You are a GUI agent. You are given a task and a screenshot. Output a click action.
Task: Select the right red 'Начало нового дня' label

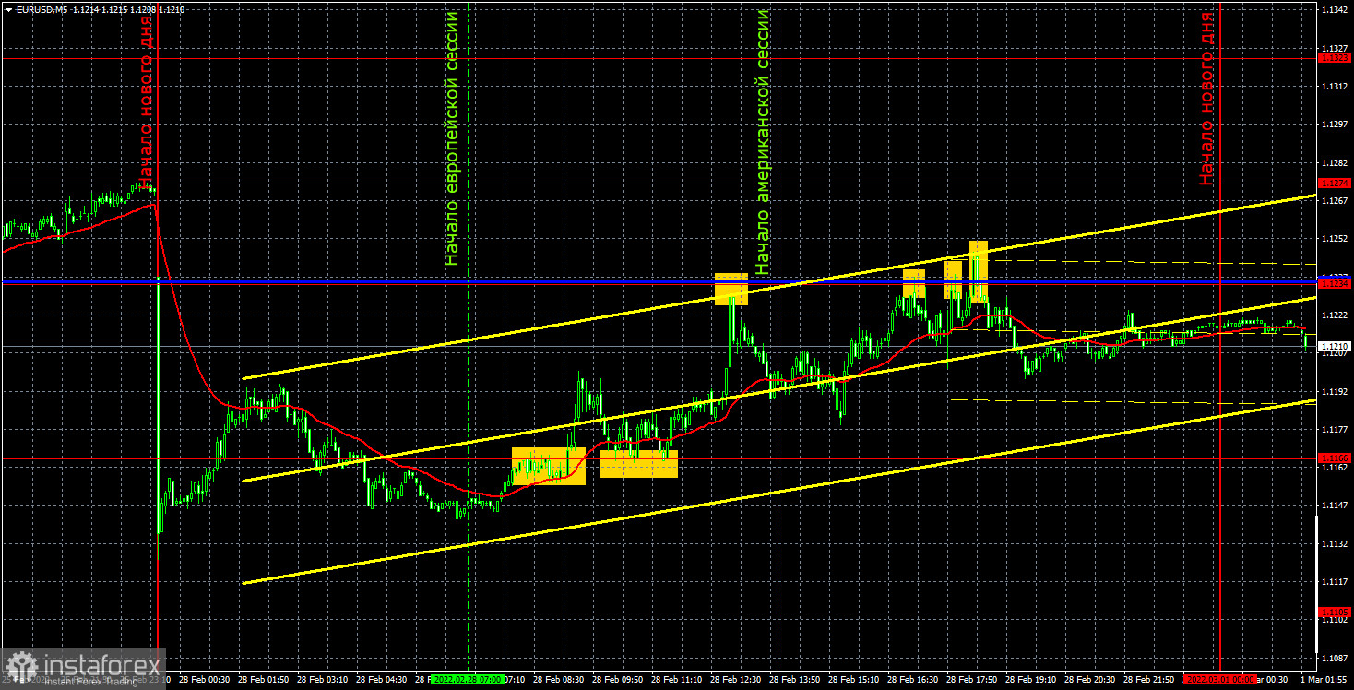coord(1206,97)
